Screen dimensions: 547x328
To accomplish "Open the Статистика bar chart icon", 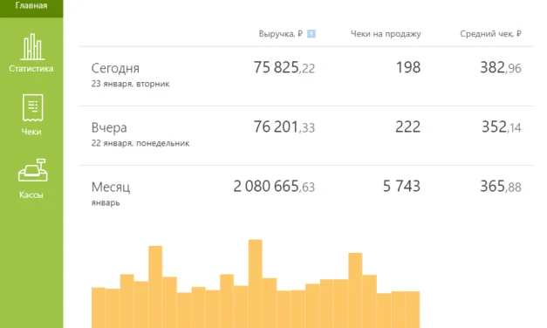I will [x=32, y=47].
